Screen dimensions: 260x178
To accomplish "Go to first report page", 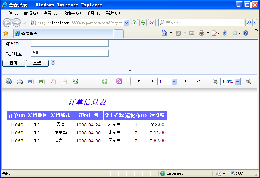I will tap(139, 81).
